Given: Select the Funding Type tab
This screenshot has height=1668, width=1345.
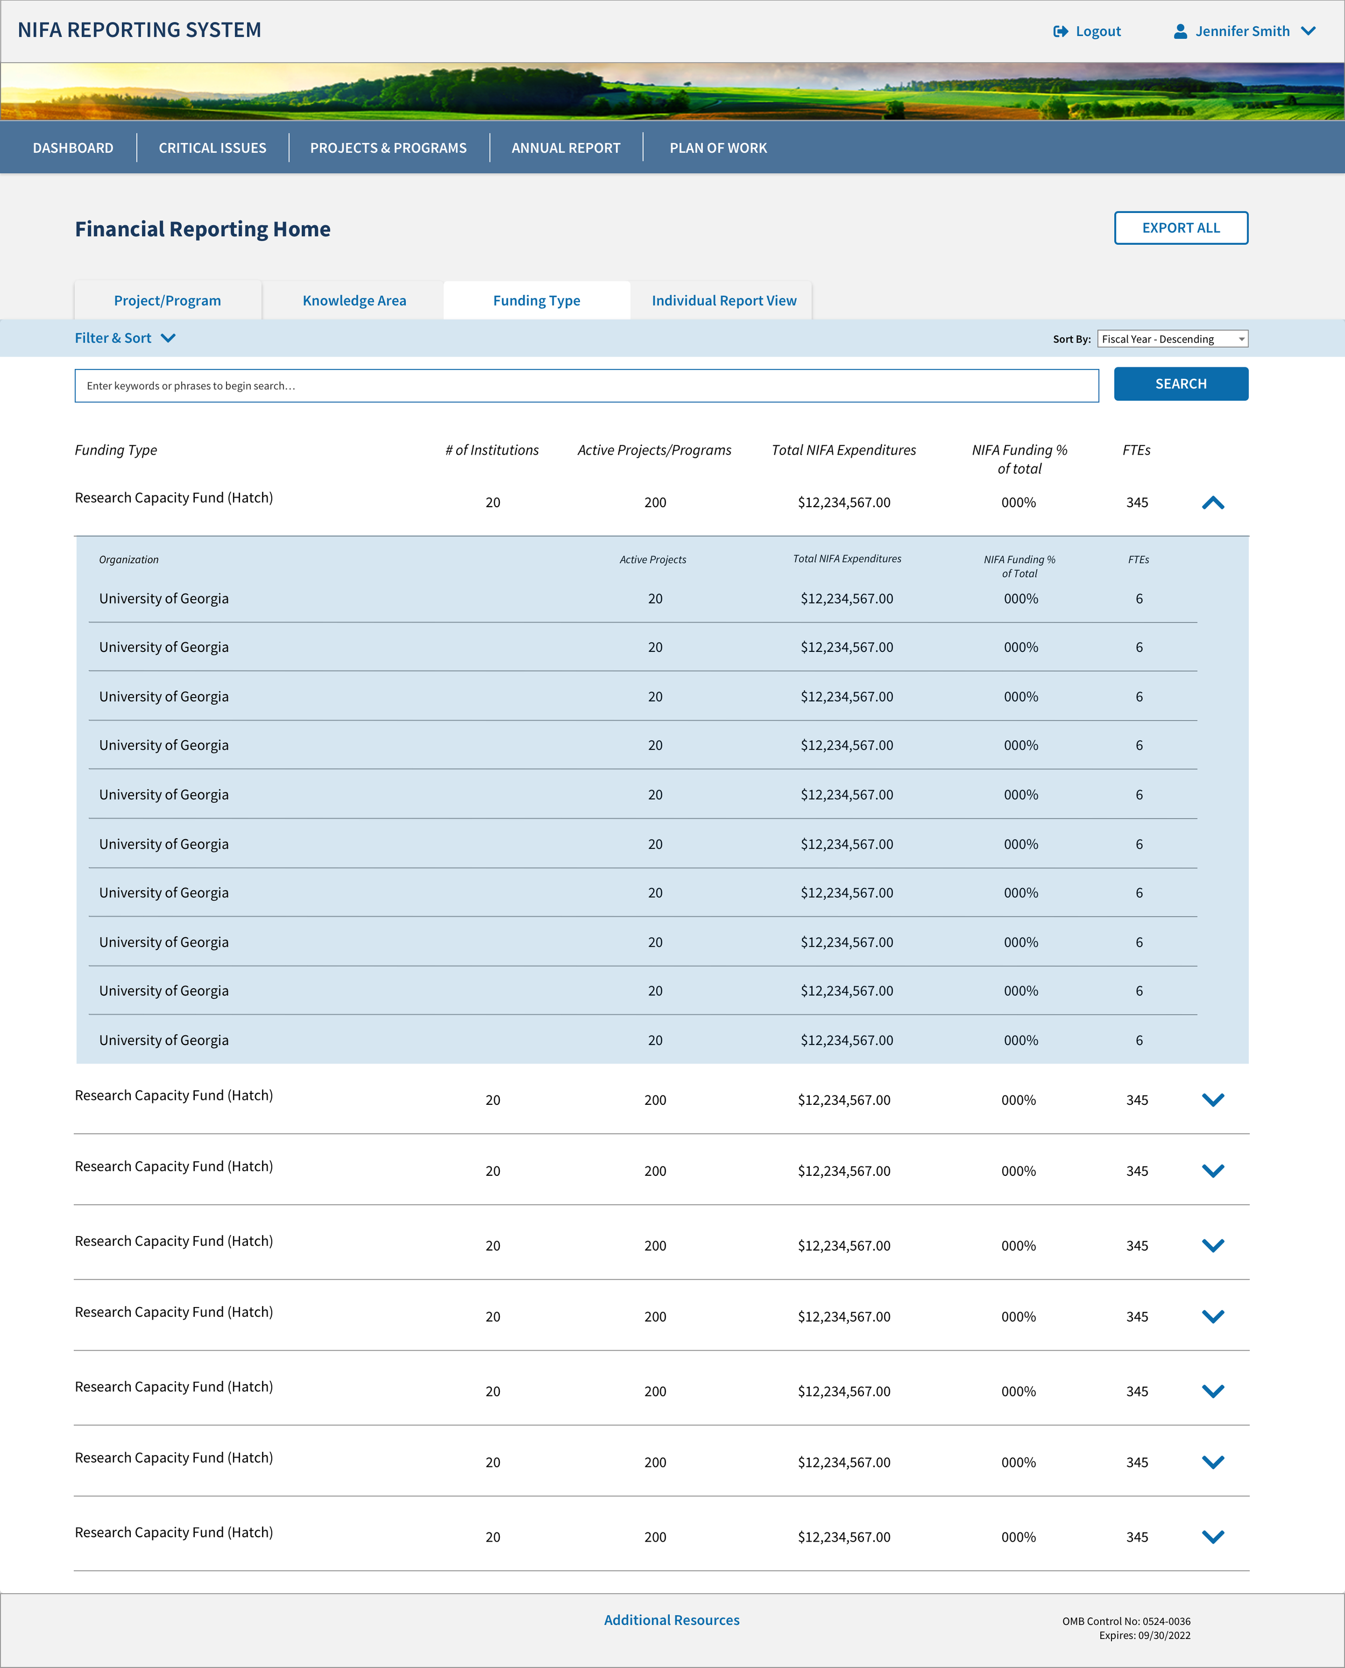Looking at the screenshot, I should [x=536, y=301].
